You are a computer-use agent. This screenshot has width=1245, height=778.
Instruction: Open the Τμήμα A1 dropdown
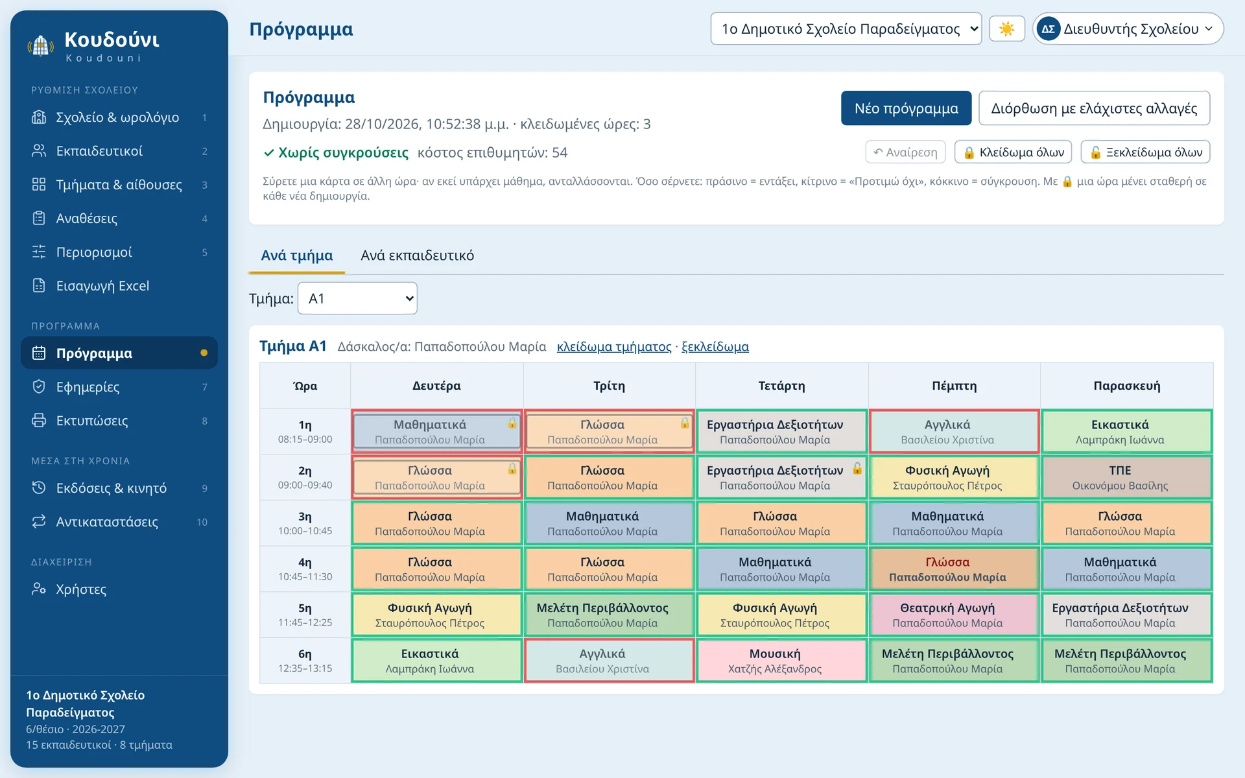coord(357,298)
